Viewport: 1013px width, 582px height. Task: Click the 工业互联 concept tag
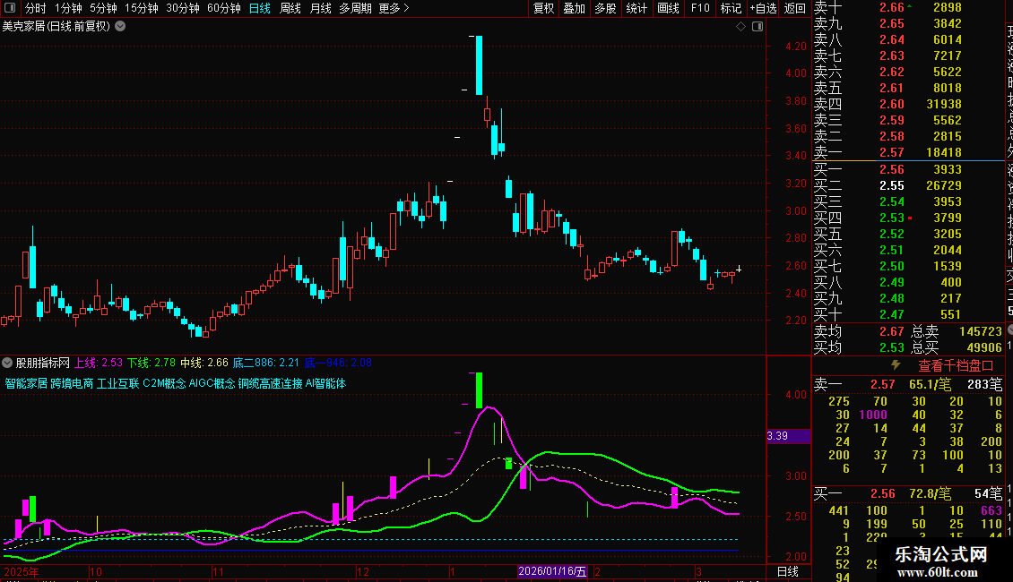click(117, 383)
